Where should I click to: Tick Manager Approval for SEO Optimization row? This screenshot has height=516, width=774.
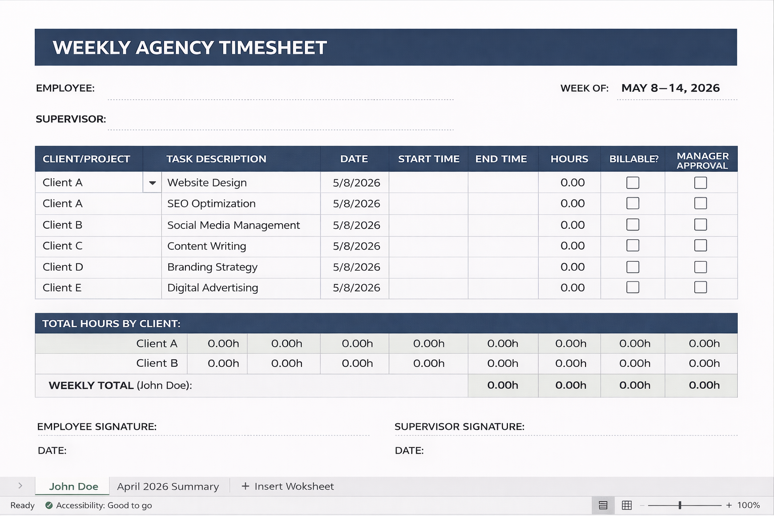pyautogui.click(x=700, y=204)
